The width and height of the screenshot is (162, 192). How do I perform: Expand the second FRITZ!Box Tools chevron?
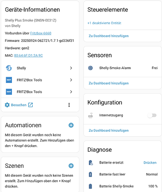[71, 92]
